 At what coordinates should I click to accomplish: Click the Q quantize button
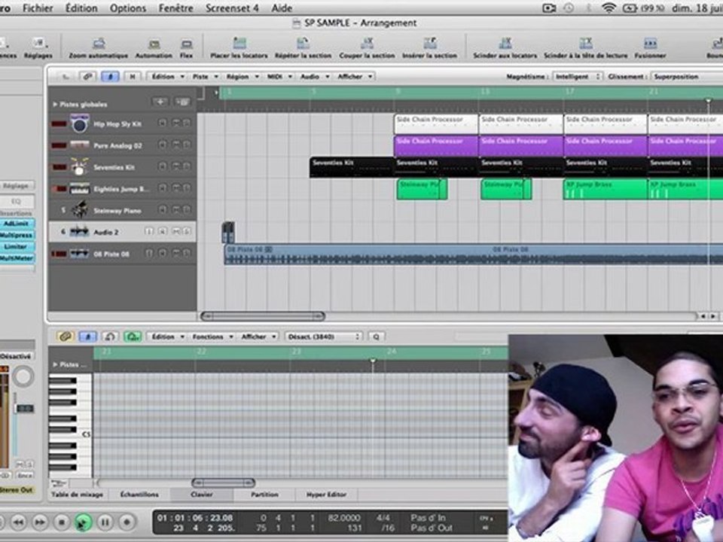pyautogui.click(x=377, y=337)
